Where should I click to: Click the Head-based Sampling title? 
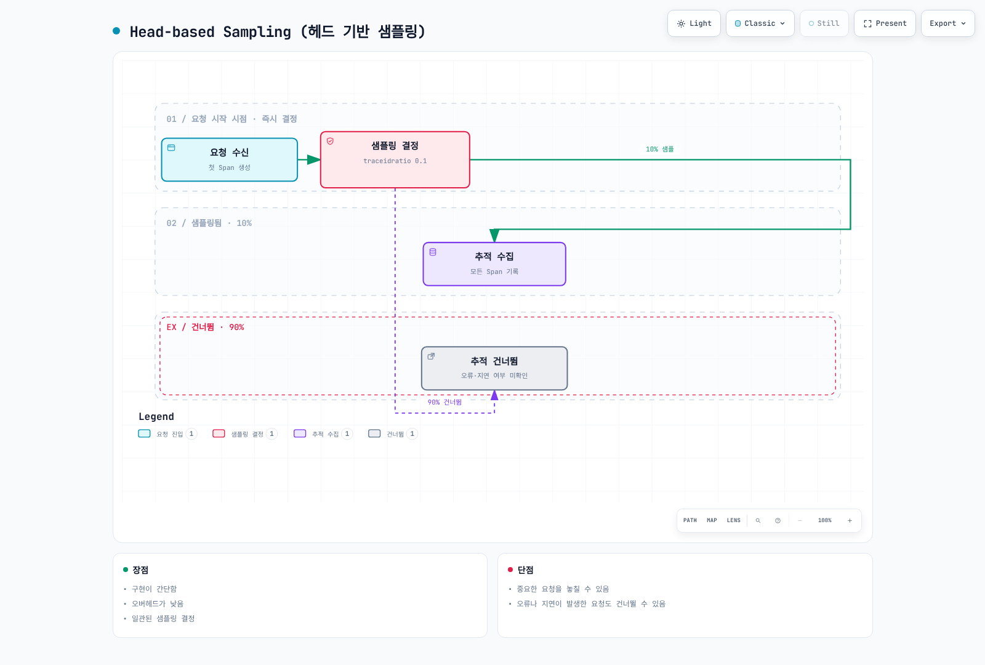pos(277,31)
